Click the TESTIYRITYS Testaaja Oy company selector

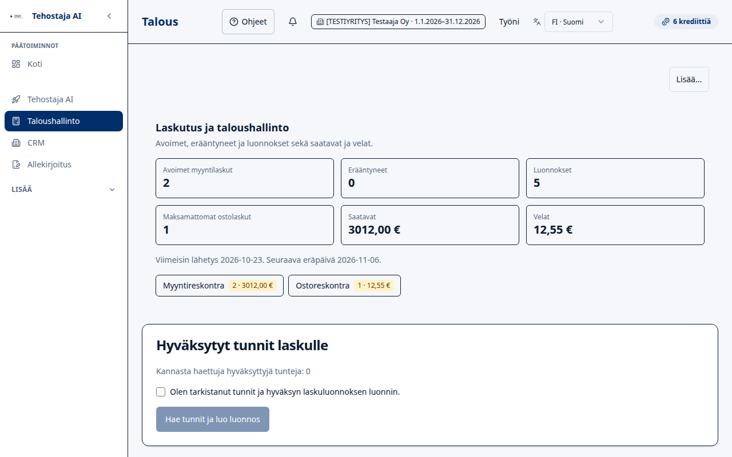(x=398, y=22)
